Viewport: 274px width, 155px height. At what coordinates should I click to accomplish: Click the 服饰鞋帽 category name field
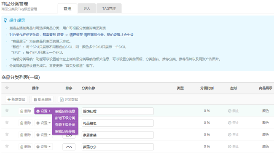tap(118, 111)
